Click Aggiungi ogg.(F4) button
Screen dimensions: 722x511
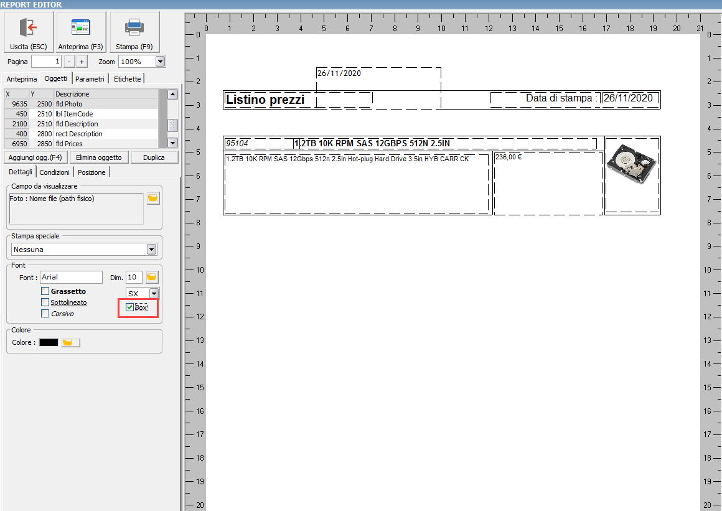coord(35,157)
